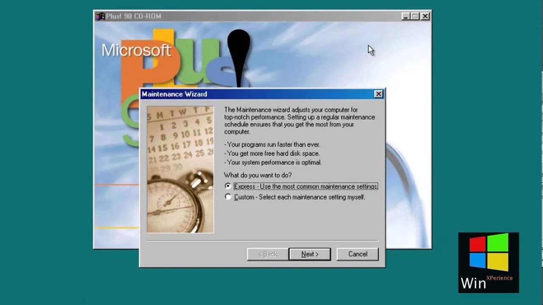Click the Next button in wizard
The image size is (543, 305).
pos(310,254)
